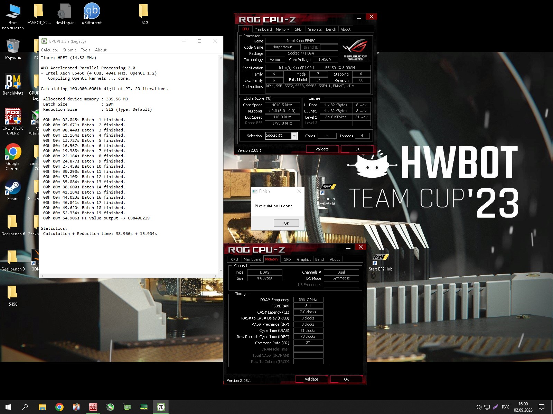The height and width of the screenshot is (414, 553).
Task: Click the GPUPI horizontal scrollbar right arrow
Action: click(x=215, y=276)
